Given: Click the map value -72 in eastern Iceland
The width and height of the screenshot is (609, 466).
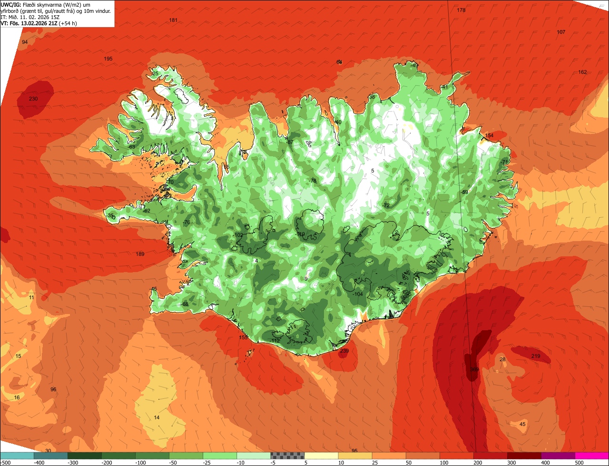Looking at the screenshot, I should [x=386, y=205].
